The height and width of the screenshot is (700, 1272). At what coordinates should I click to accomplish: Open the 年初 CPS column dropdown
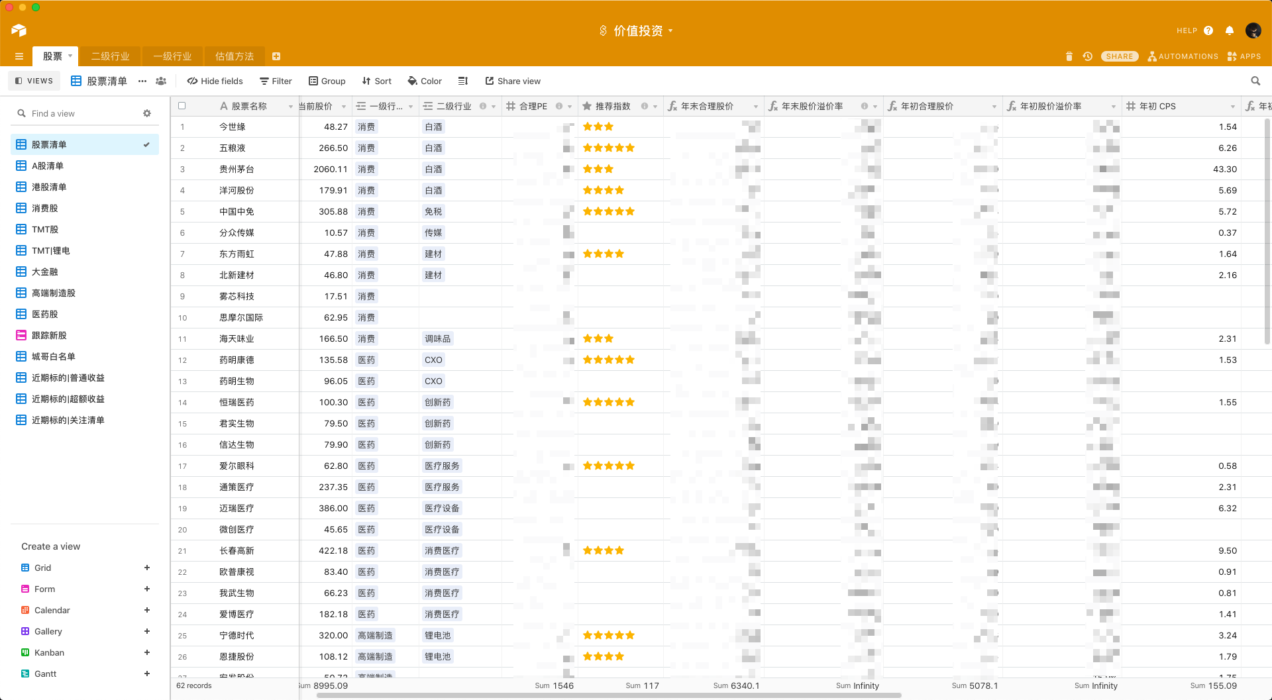point(1232,107)
